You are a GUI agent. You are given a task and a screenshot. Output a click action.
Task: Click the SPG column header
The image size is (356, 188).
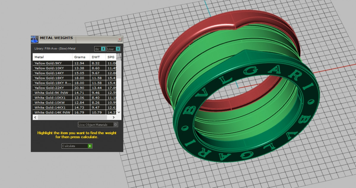click(x=111, y=57)
